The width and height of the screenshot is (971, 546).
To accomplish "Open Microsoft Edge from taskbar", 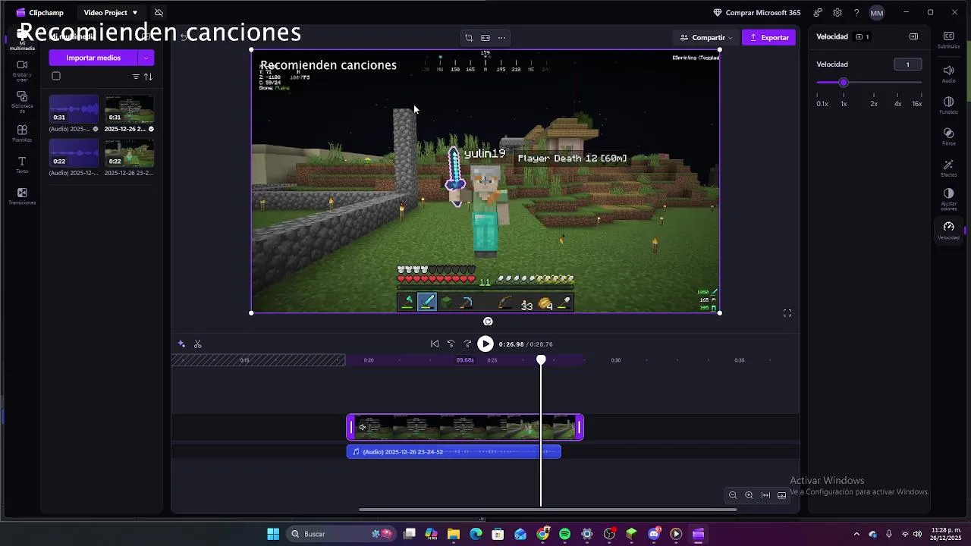I will click(x=476, y=534).
